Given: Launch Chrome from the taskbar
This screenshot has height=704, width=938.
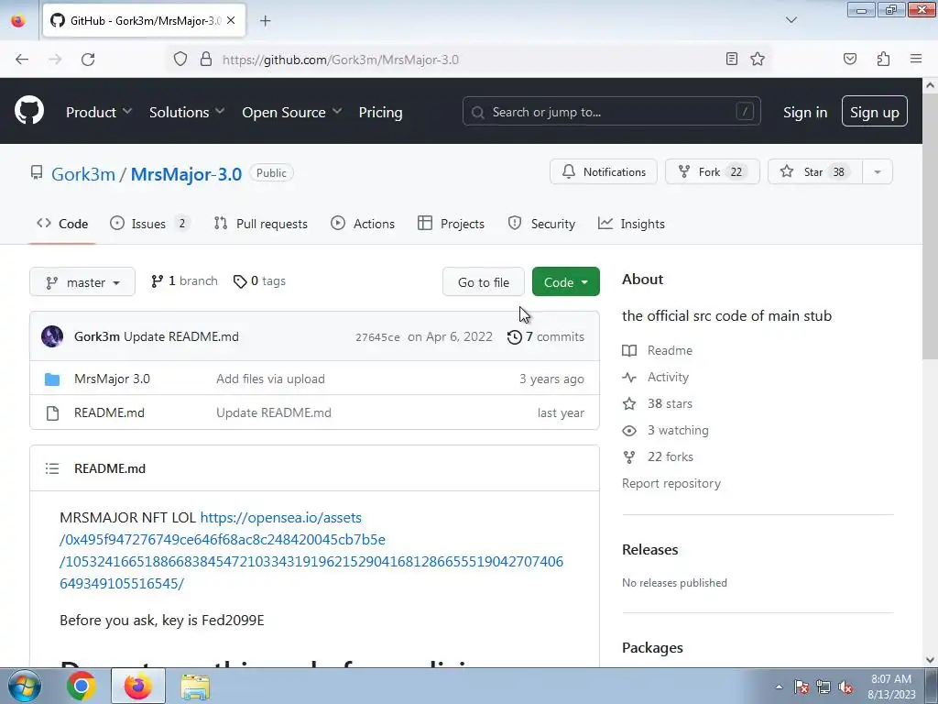Looking at the screenshot, I should click(x=82, y=686).
